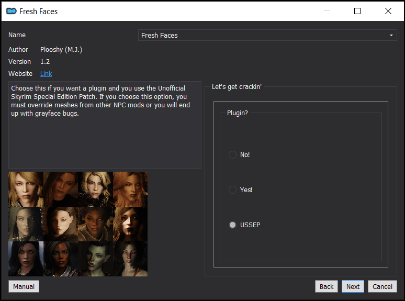Click the "Let's get crackin'" heading
Viewport: 405px width, 301px height.
pyautogui.click(x=237, y=87)
